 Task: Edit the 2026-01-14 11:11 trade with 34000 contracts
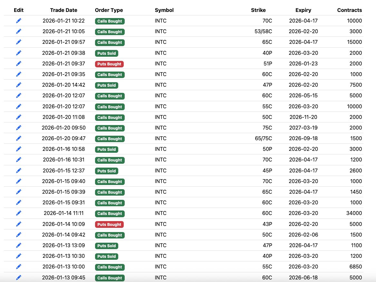click(x=18, y=213)
